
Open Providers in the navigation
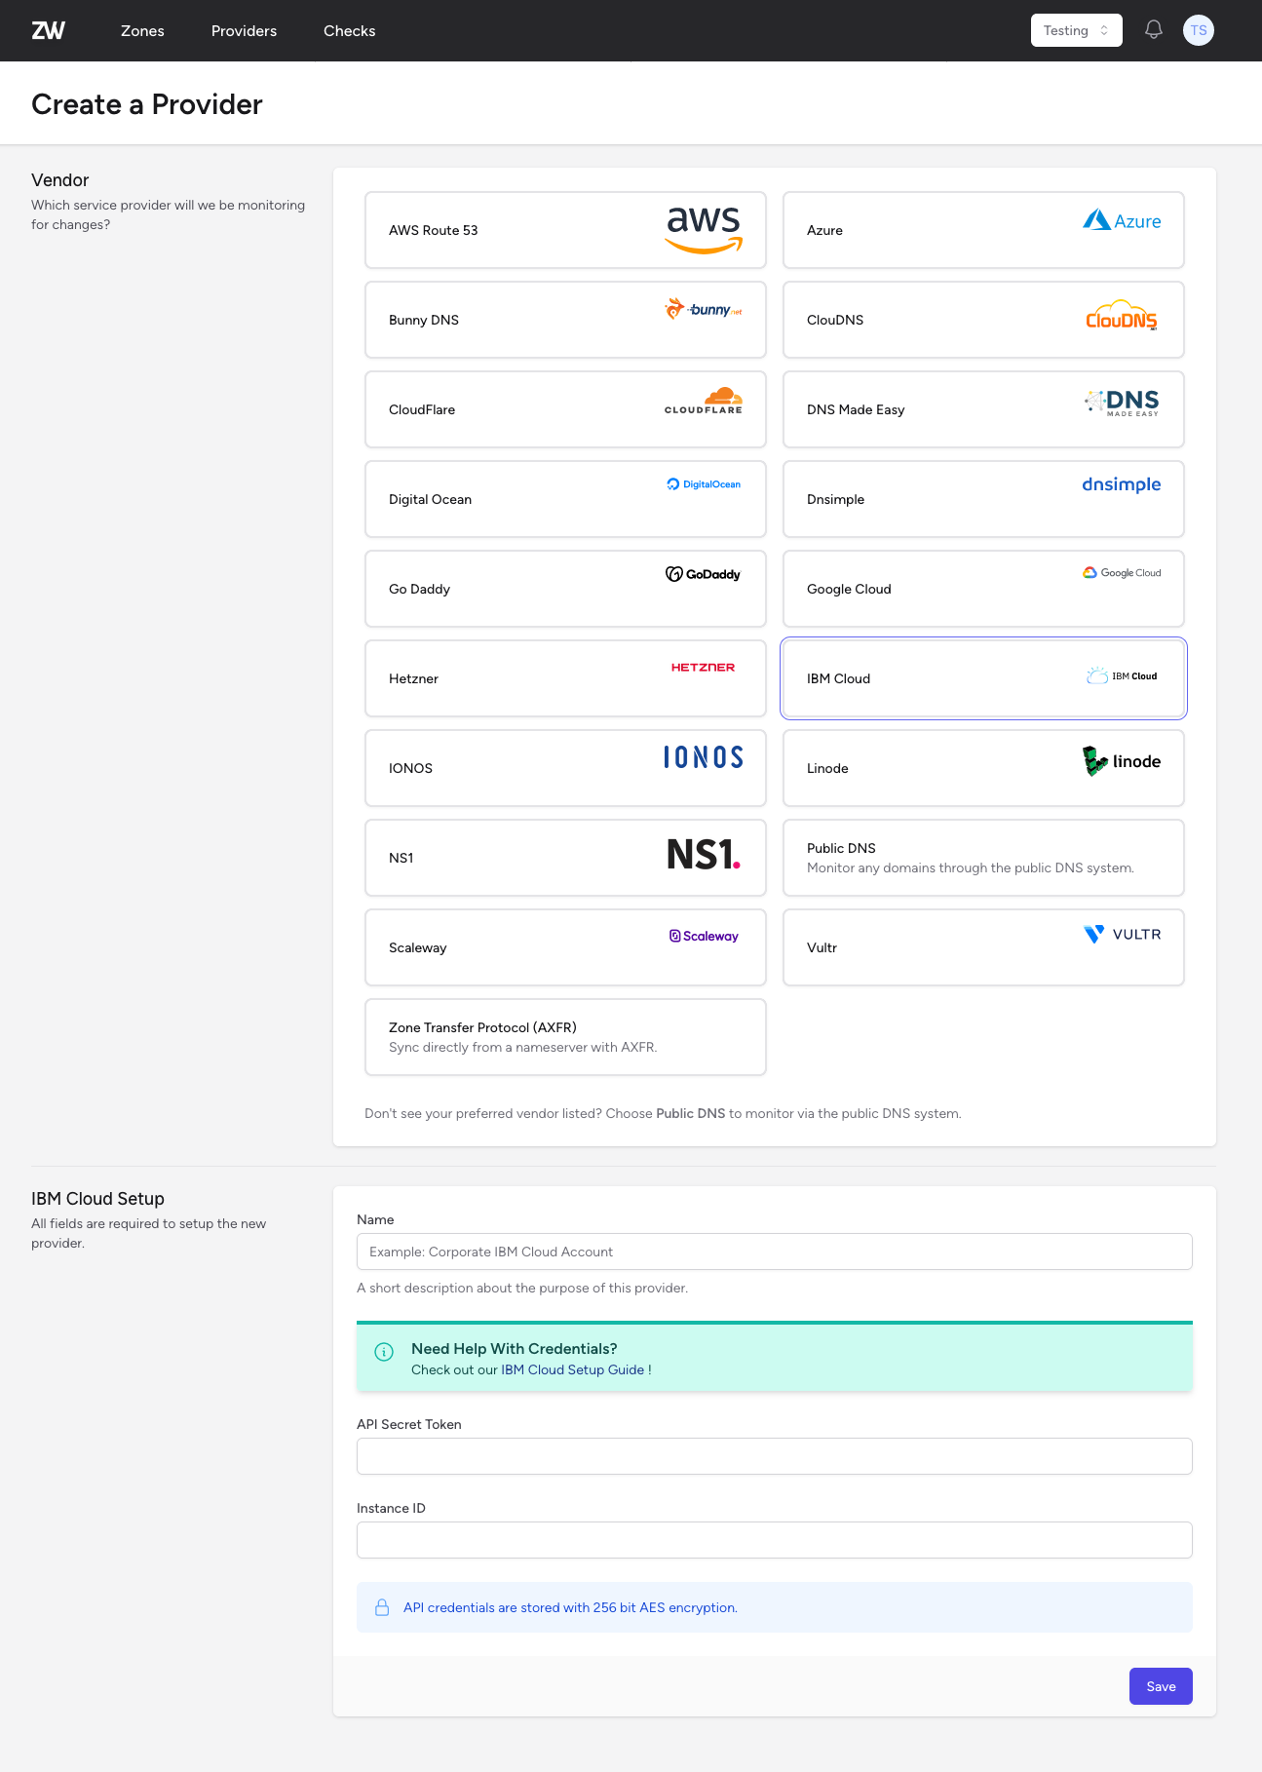coord(244,31)
